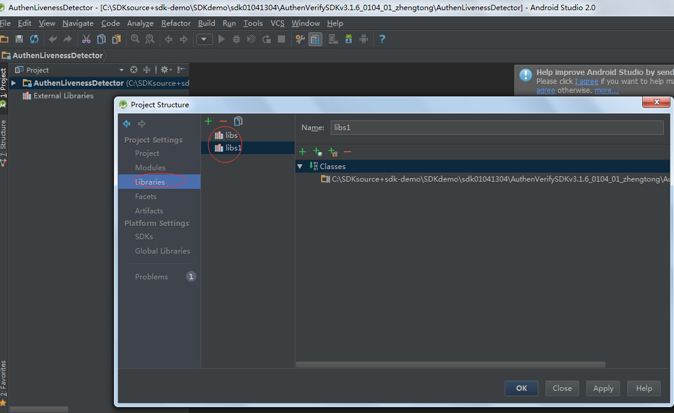Copy selected library icon
Viewport: 674px width, 413px height.
point(238,122)
